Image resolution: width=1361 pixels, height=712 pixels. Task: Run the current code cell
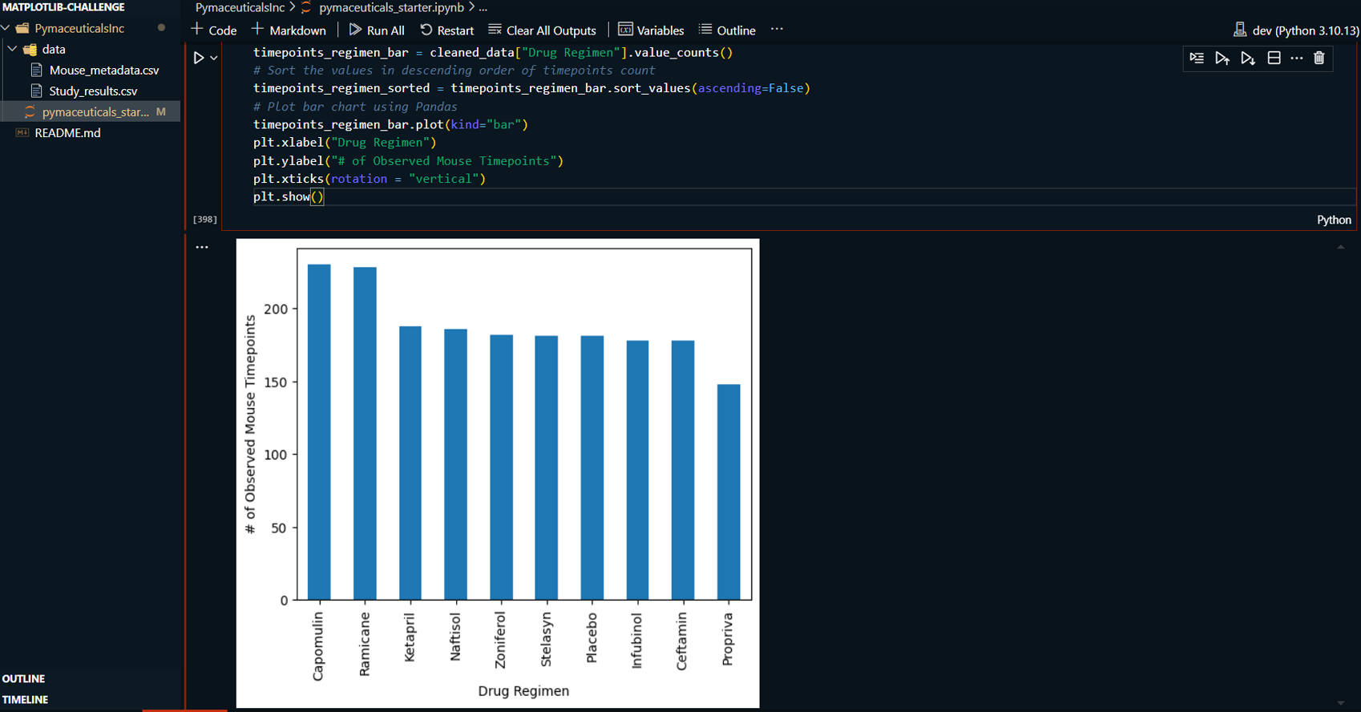point(199,58)
